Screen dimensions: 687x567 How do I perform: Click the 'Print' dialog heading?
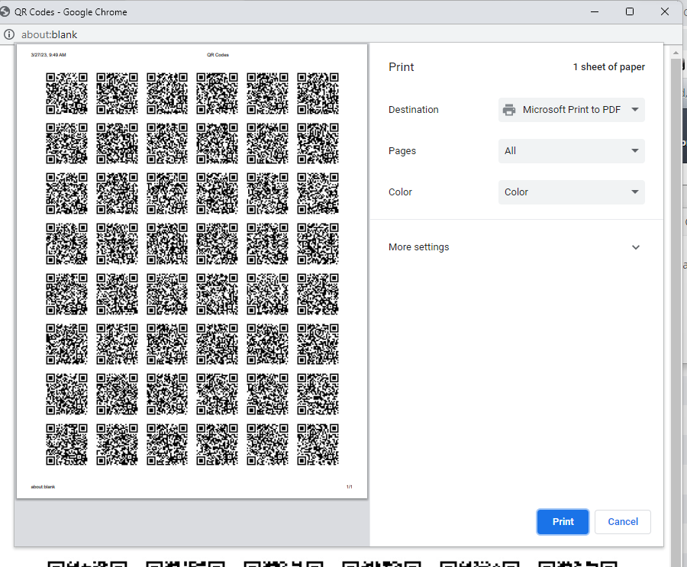(x=401, y=67)
